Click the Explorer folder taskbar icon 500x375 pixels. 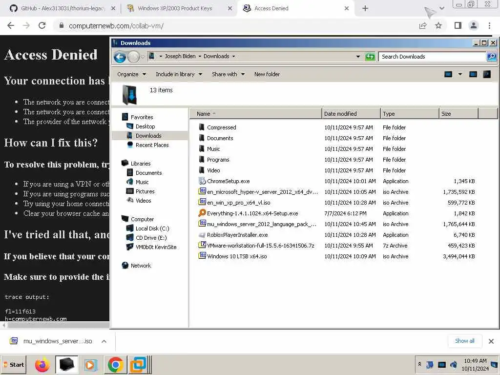pos(66,365)
